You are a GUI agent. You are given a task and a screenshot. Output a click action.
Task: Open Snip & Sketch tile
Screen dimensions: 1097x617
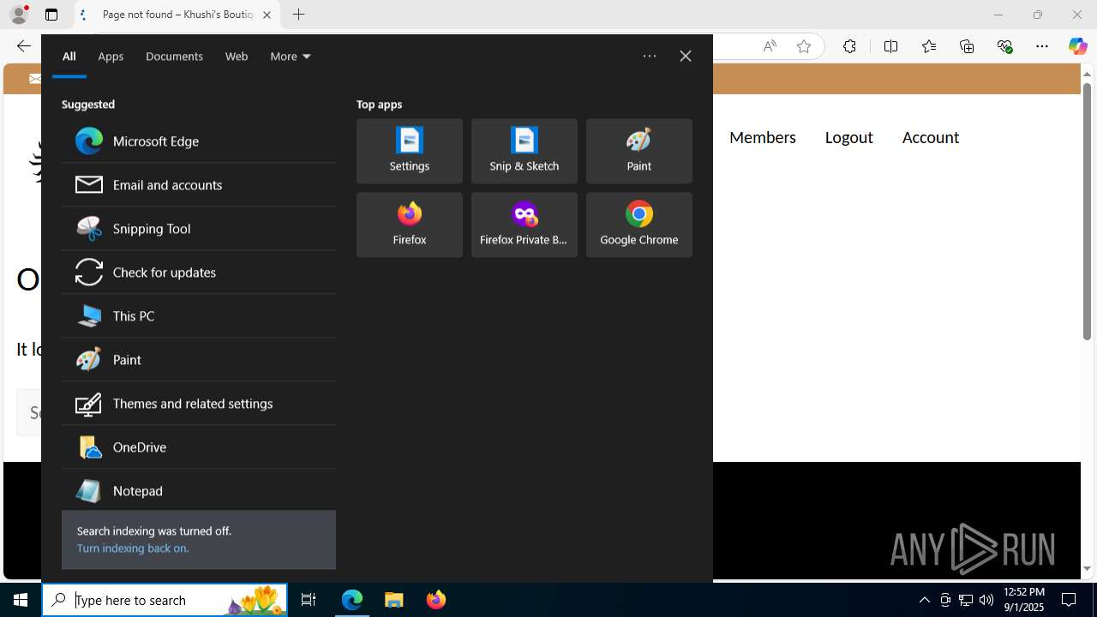click(x=525, y=151)
